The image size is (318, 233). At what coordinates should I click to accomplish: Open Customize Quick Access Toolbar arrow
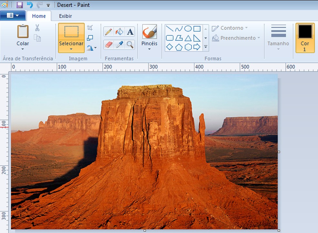(48, 5)
